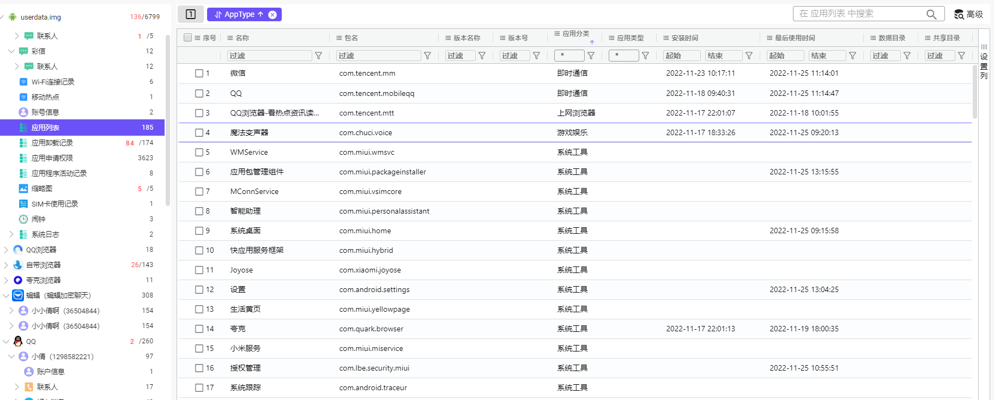Collapse the 小倩 (1298582221) node
The height and width of the screenshot is (400, 994).
click(11, 356)
